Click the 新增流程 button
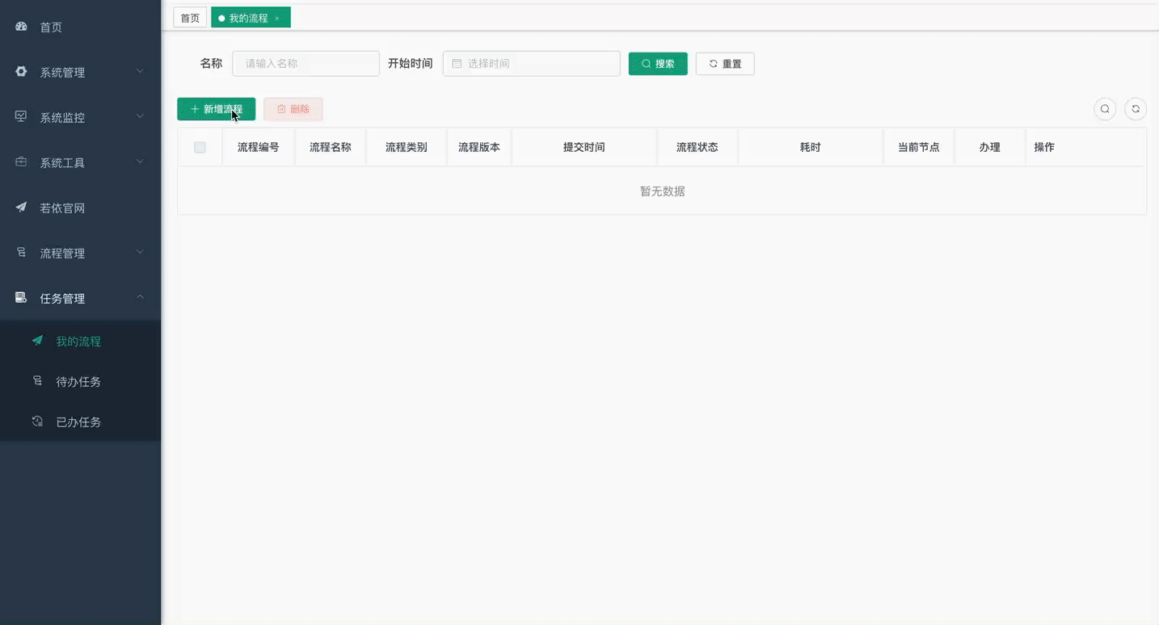1159x625 pixels. (217, 109)
